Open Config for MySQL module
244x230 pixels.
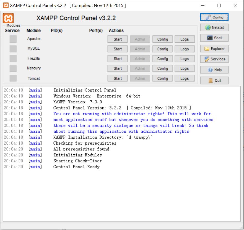[x=162, y=49]
